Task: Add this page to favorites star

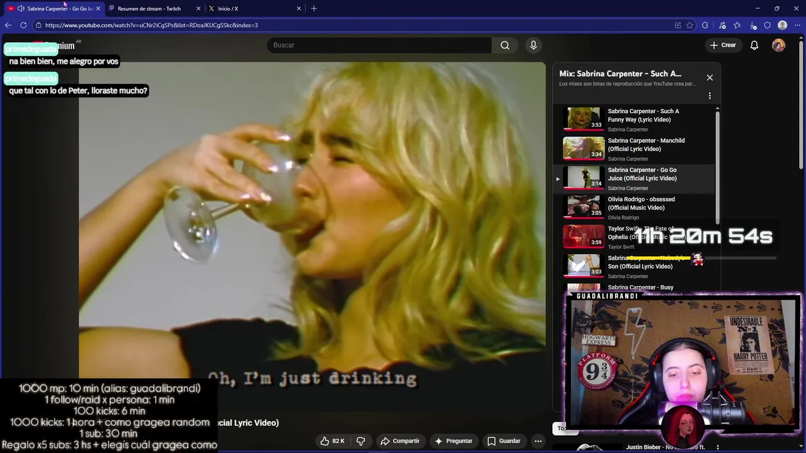Action: [x=690, y=25]
